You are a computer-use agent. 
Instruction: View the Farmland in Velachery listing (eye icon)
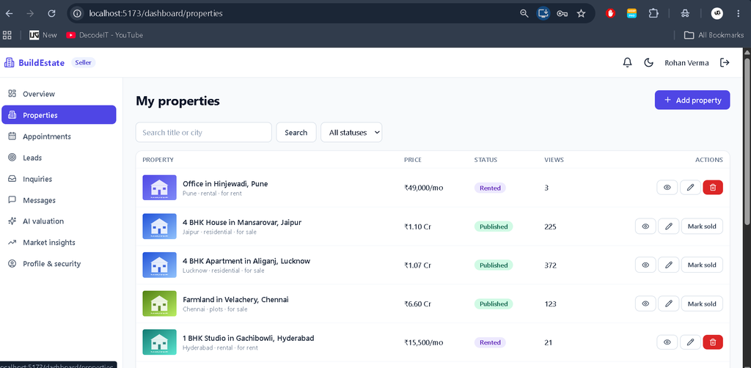(x=645, y=303)
